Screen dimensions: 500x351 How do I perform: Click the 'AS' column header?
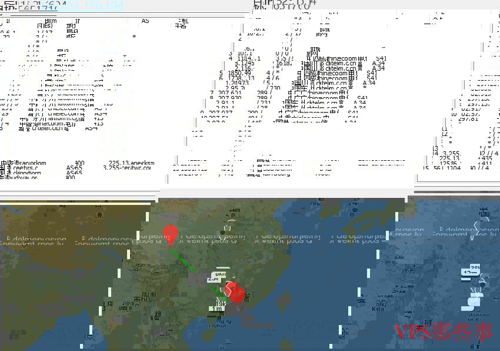click(x=145, y=21)
